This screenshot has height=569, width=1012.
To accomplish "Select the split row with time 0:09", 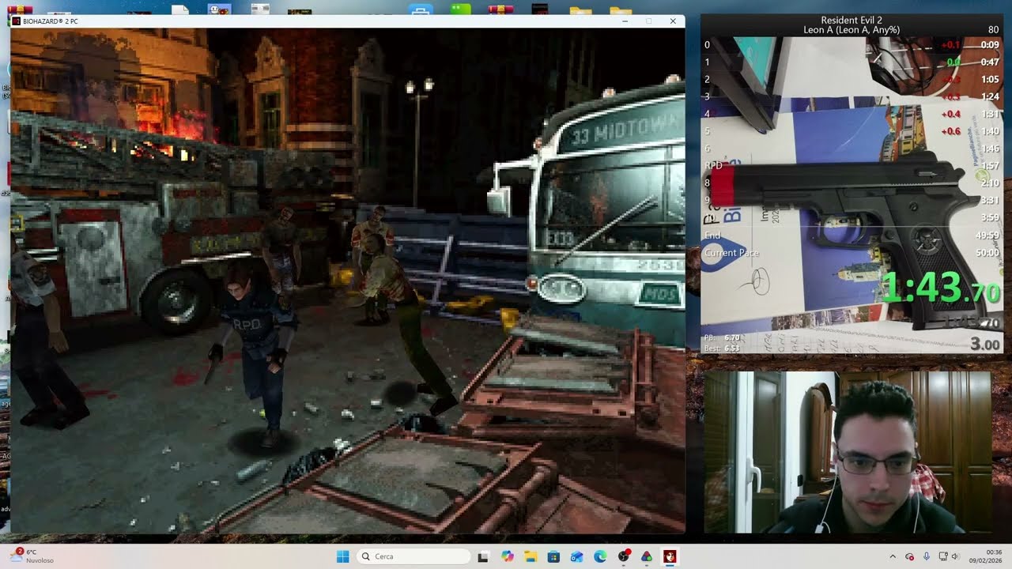I will point(852,45).
